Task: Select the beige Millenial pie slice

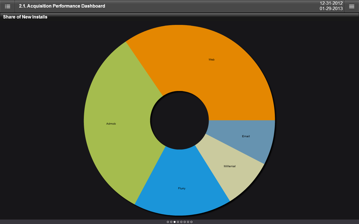Action: pos(229,166)
